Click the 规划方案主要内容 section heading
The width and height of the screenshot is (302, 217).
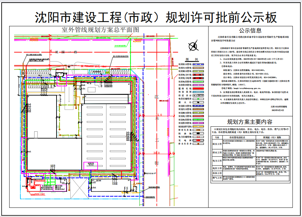(250, 122)
